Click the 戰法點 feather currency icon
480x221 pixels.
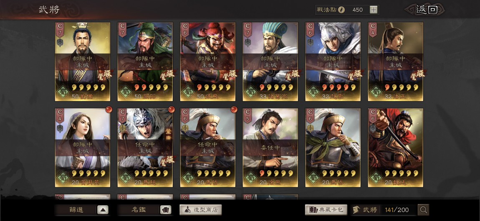tap(341, 10)
